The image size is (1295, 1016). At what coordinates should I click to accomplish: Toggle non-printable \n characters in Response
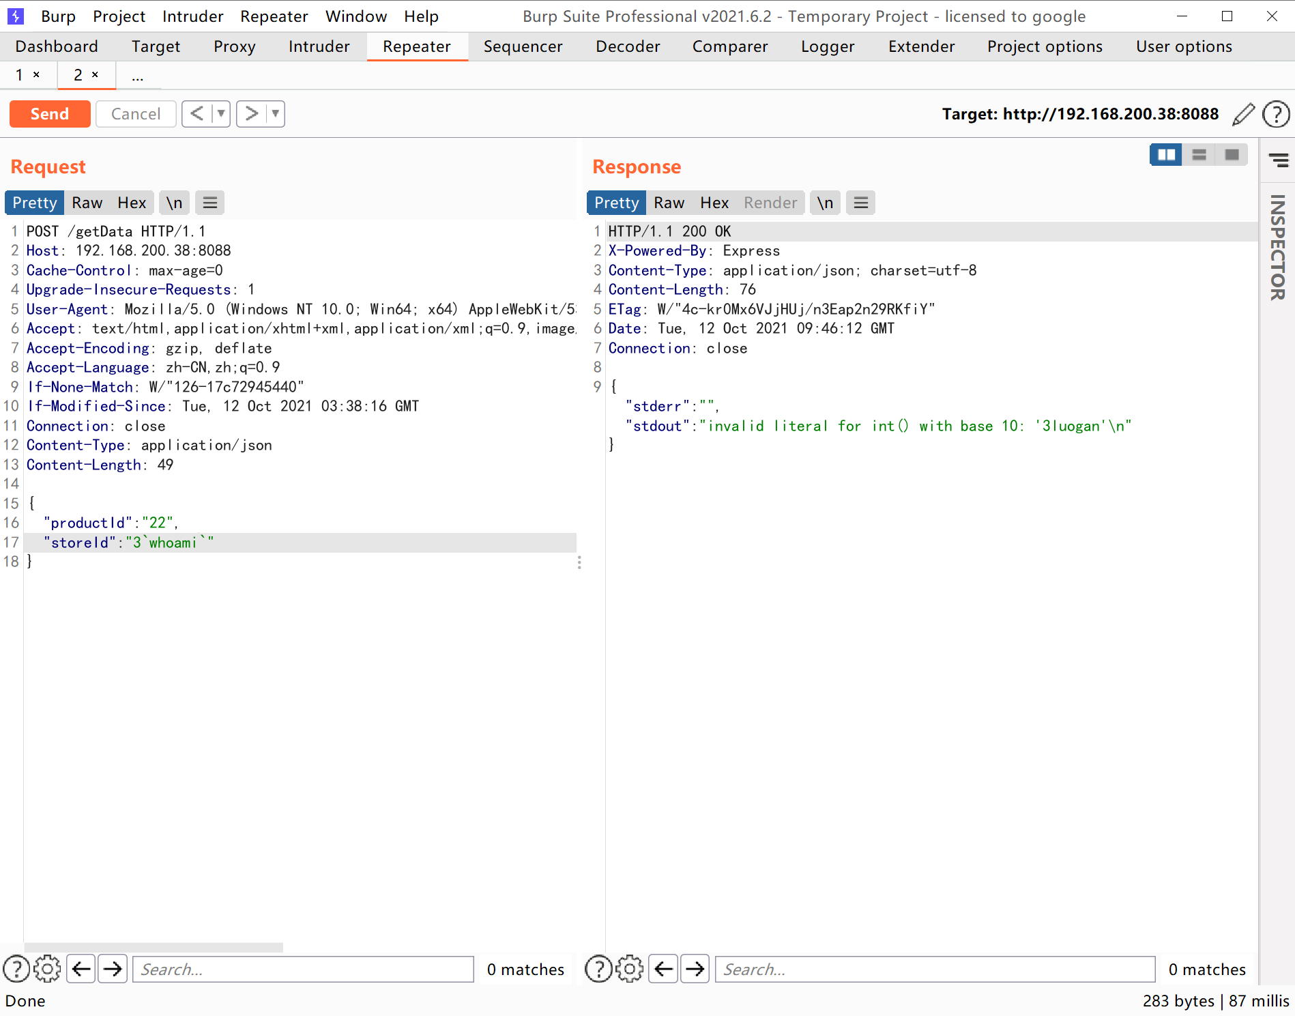(x=825, y=203)
